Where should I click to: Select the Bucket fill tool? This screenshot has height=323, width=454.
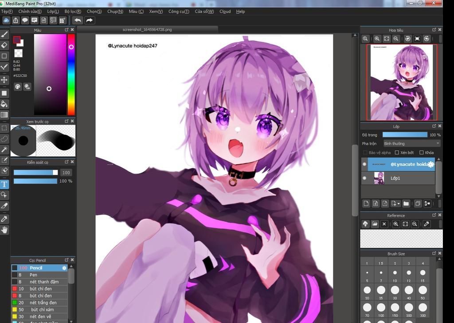(x=4, y=104)
